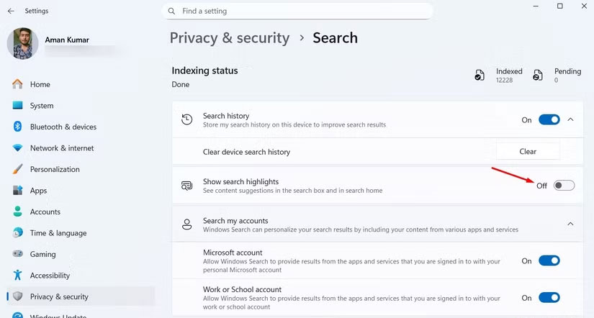Enable the Show search highlights toggle

pyautogui.click(x=564, y=186)
